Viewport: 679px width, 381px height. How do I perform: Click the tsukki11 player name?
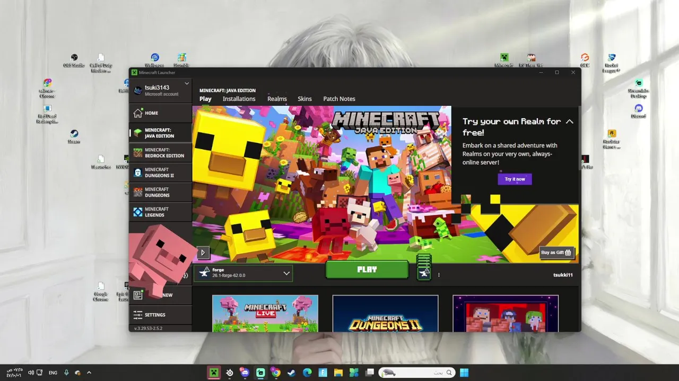click(563, 275)
